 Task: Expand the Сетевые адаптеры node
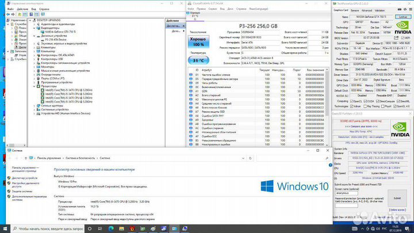(x=34, y=106)
